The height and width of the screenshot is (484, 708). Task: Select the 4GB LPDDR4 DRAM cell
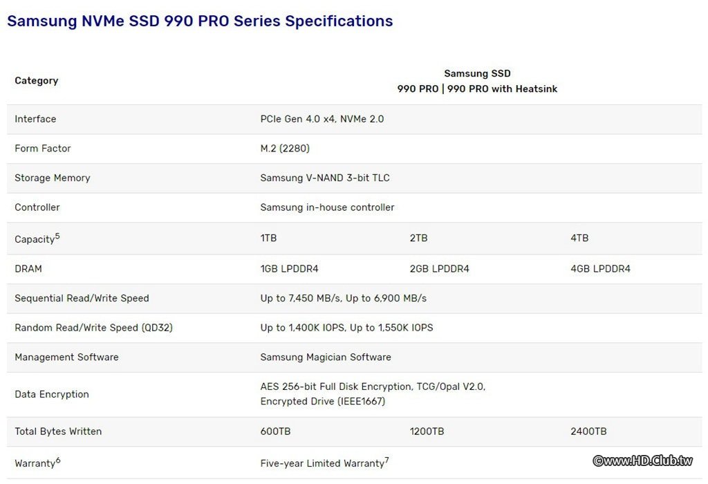click(x=600, y=268)
